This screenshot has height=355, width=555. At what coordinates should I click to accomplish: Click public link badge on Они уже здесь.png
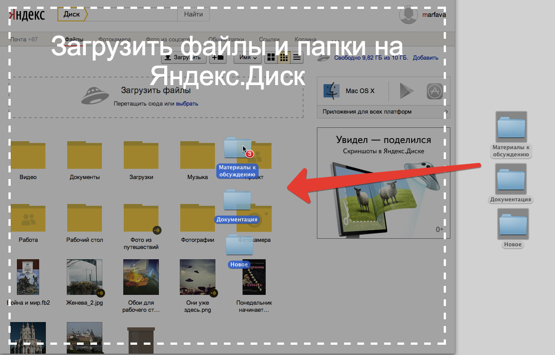214,293
